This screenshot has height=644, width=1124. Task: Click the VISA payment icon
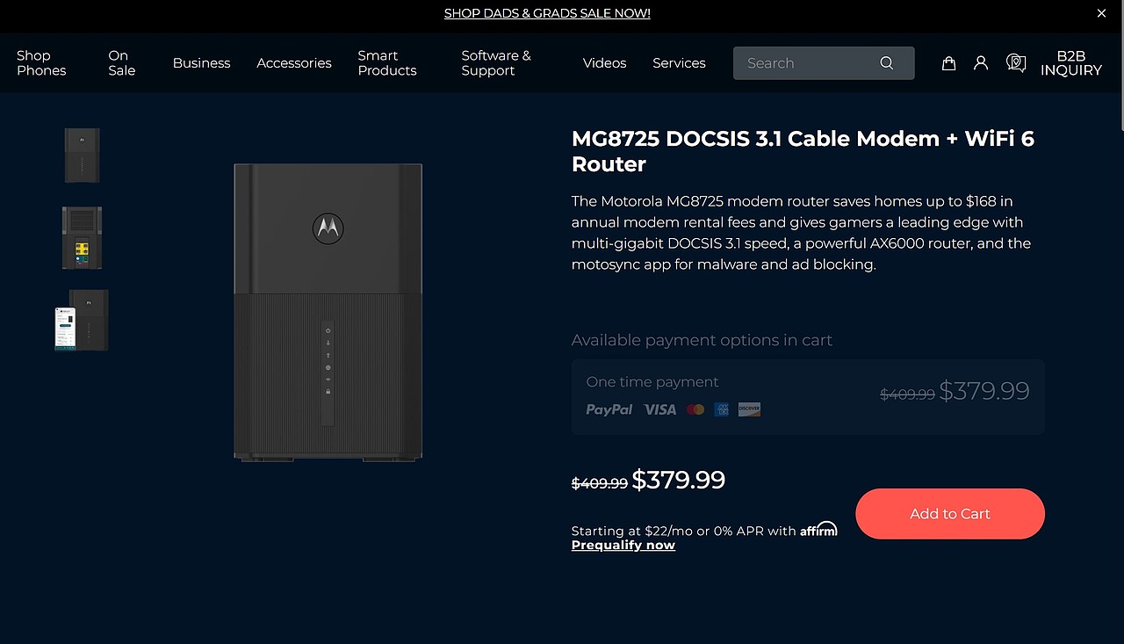pyautogui.click(x=659, y=409)
